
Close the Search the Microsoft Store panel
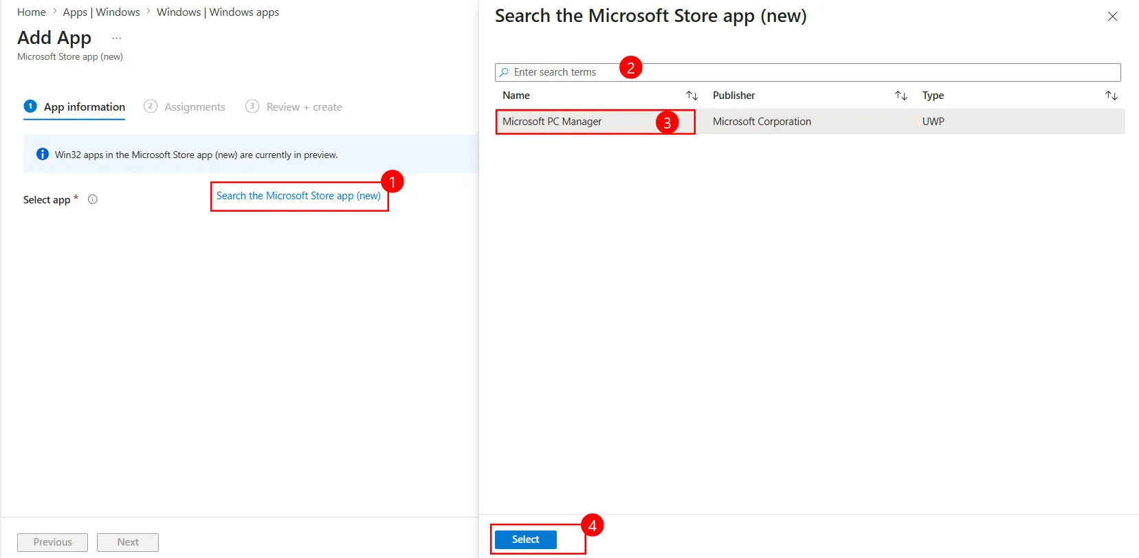[1112, 16]
